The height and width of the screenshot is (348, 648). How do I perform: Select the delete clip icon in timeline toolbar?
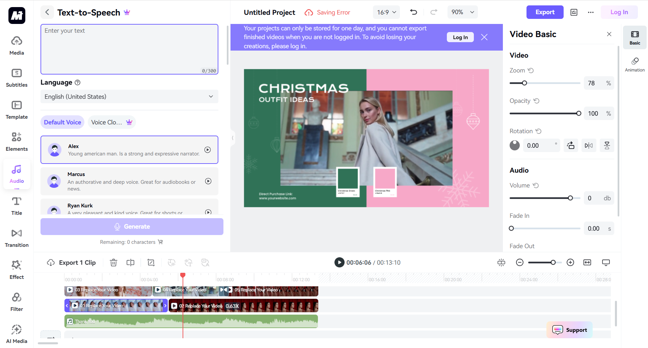click(113, 262)
